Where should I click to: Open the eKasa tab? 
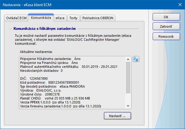(60, 18)
